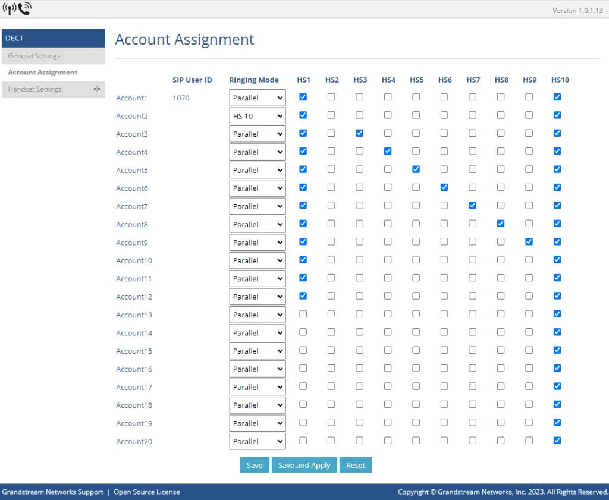Image resolution: width=609 pixels, height=500 pixels.
Task: Uncheck HS10 for Account20
Action: (x=557, y=441)
